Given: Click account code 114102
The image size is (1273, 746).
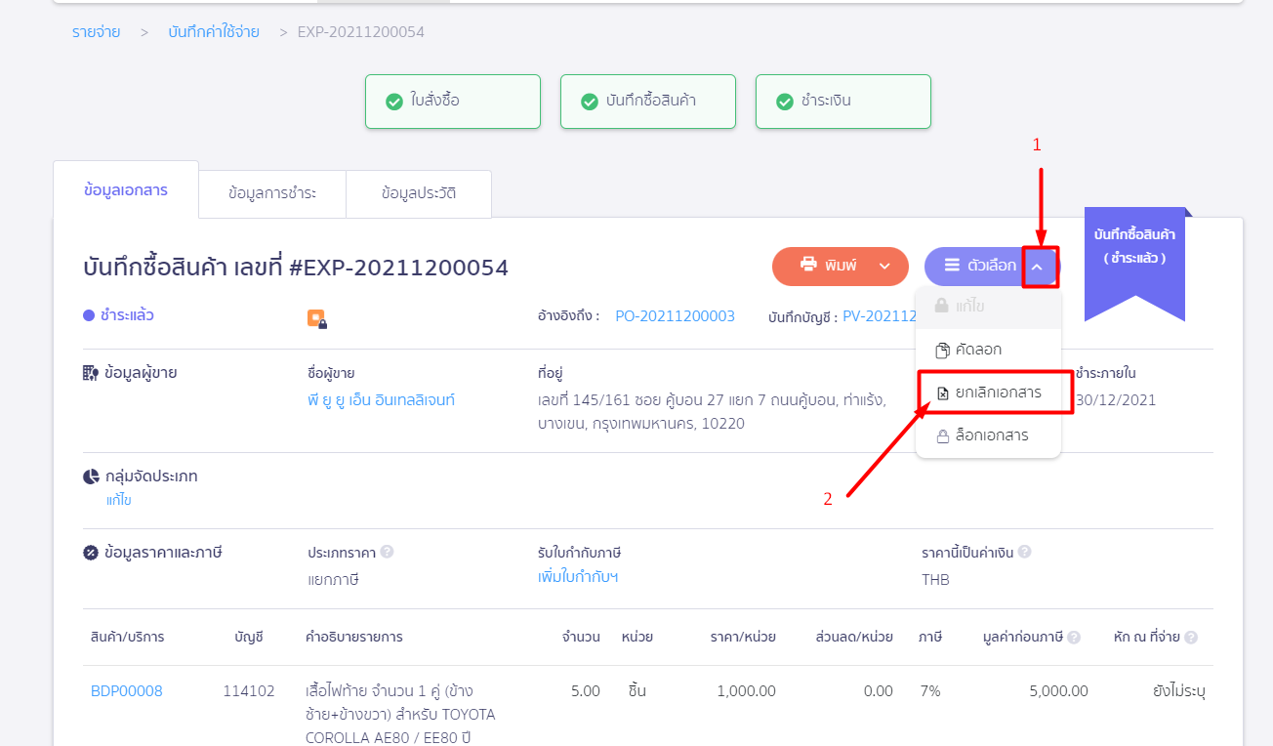Looking at the screenshot, I should point(249,691).
